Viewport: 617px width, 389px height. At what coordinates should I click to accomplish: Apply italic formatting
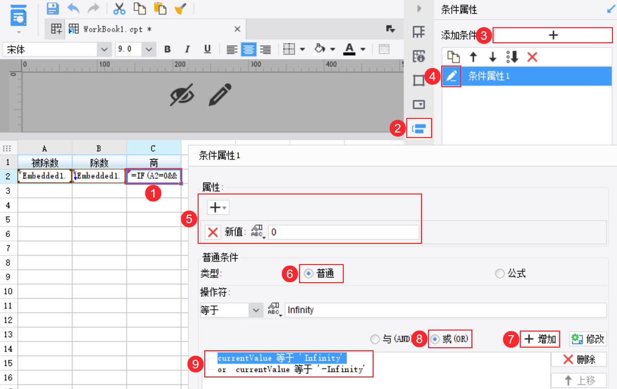(188, 49)
